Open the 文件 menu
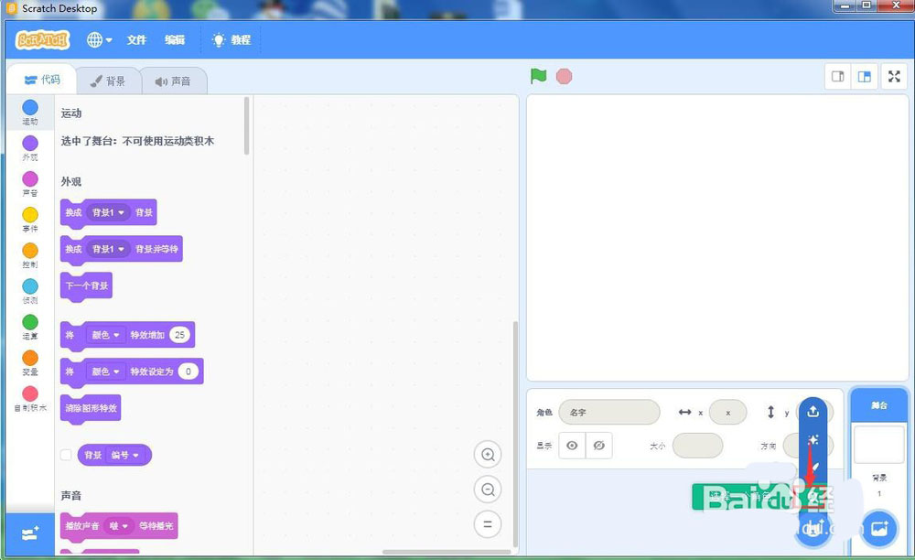Image resolution: width=915 pixels, height=560 pixels. tap(136, 40)
